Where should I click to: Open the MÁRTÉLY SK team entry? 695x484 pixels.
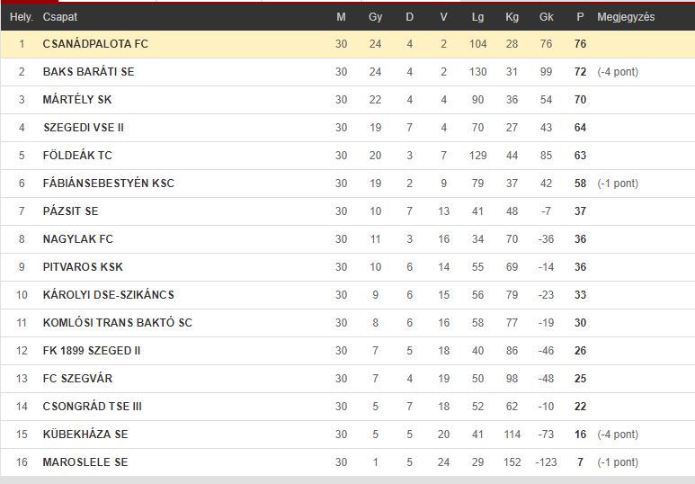tap(77, 99)
